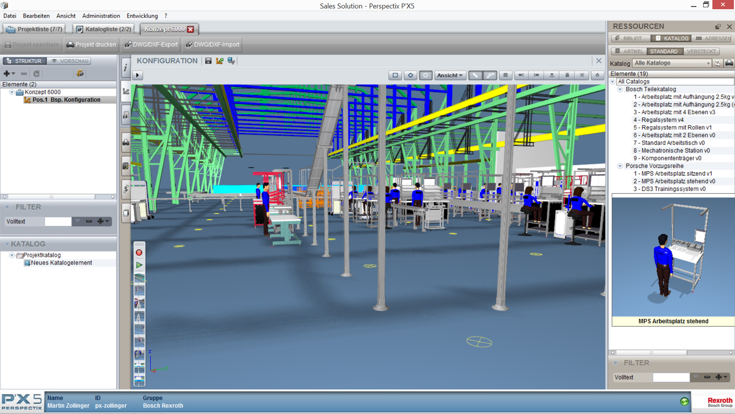The height and width of the screenshot is (414, 735).
Task: Click the print icon in Ressourcen panel
Action: tap(729, 63)
